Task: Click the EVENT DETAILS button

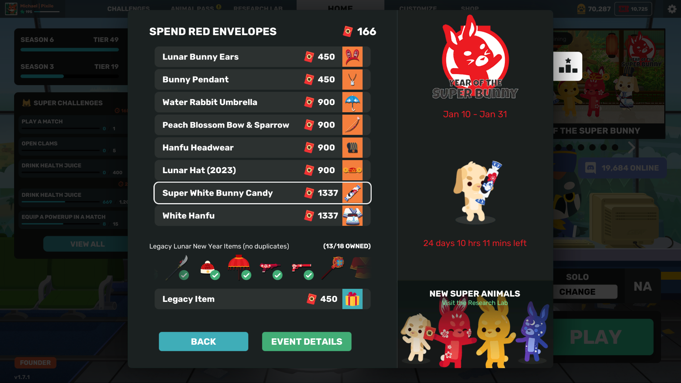Action: (x=307, y=342)
